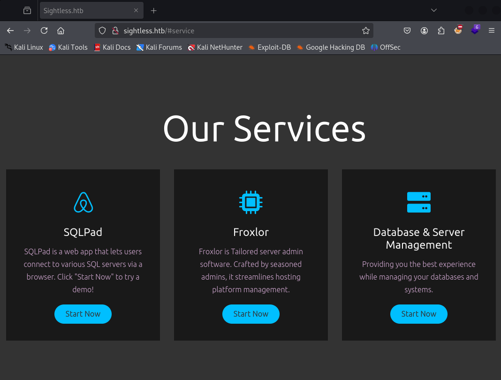Open the Exploit-DB bookmark
This screenshot has width=501, height=380.
[270, 47]
